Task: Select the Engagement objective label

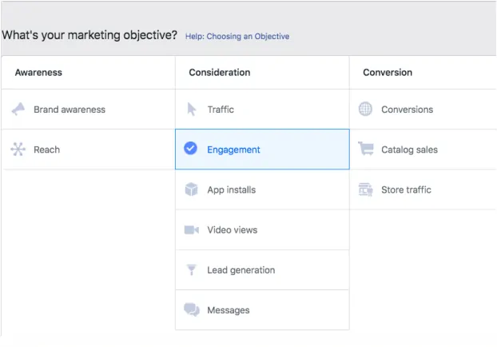Action: (x=233, y=150)
